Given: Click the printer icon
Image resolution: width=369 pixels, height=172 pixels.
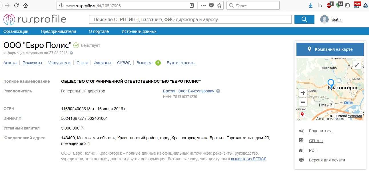Looking at the screenshot, I should [x=301, y=160].
